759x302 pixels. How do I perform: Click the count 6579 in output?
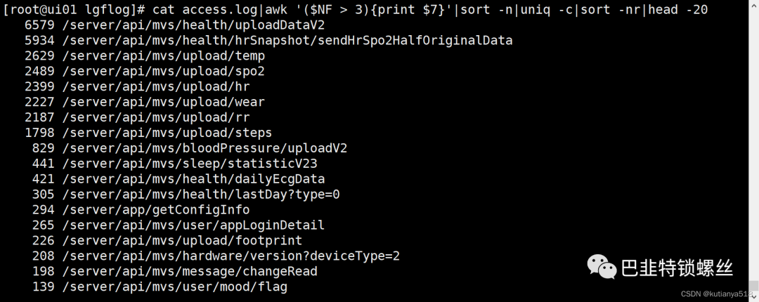click(39, 25)
